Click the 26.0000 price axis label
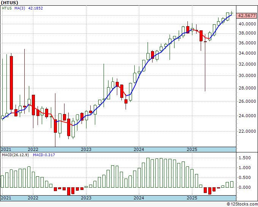 (247, 101)
